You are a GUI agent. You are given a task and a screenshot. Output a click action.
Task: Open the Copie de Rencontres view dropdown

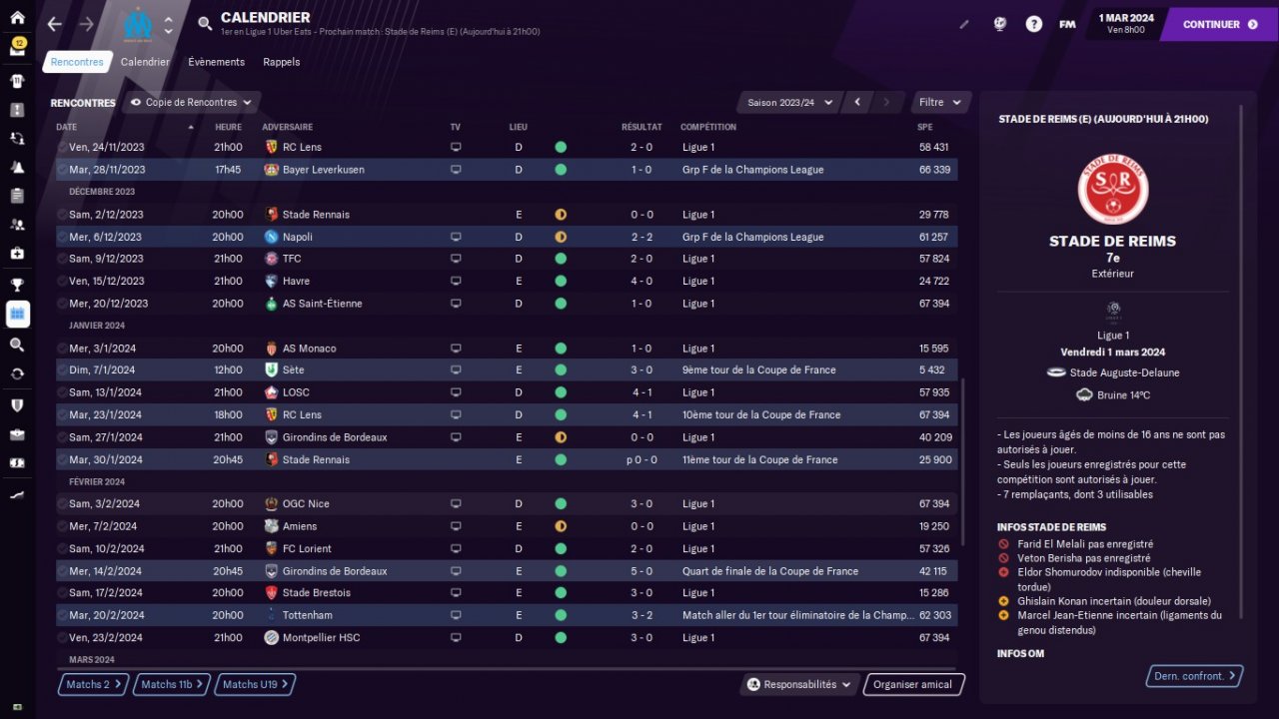193,102
